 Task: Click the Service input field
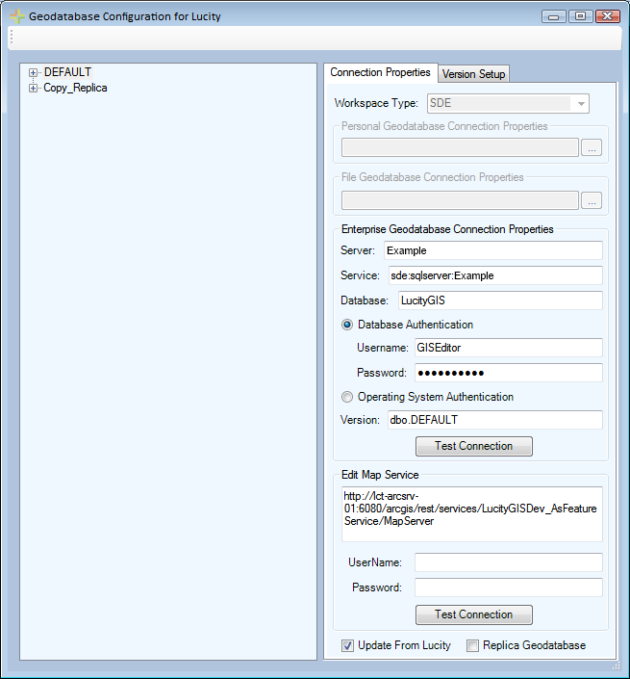coord(495,275)
